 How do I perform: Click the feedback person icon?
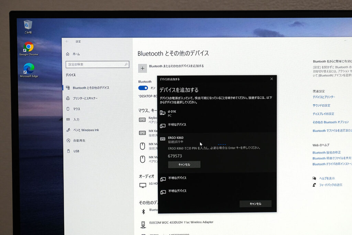(314, 185)
